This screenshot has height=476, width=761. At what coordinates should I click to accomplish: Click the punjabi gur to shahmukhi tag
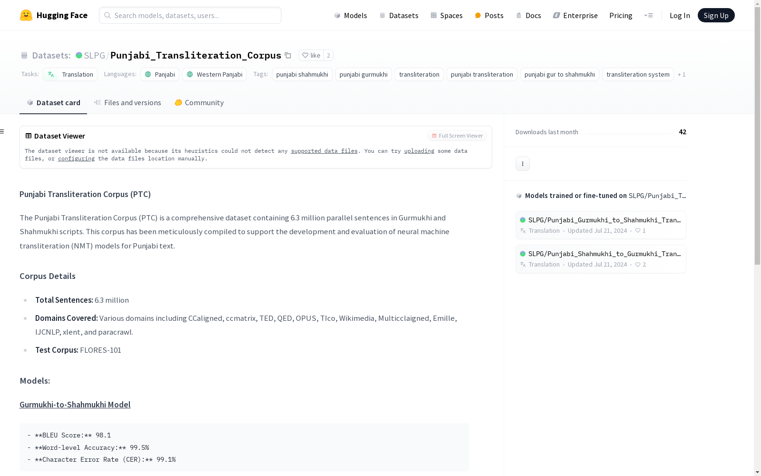pos(560,74)
